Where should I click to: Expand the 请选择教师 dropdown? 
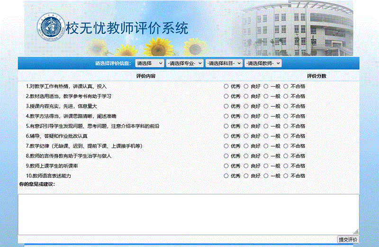point(263,63)
